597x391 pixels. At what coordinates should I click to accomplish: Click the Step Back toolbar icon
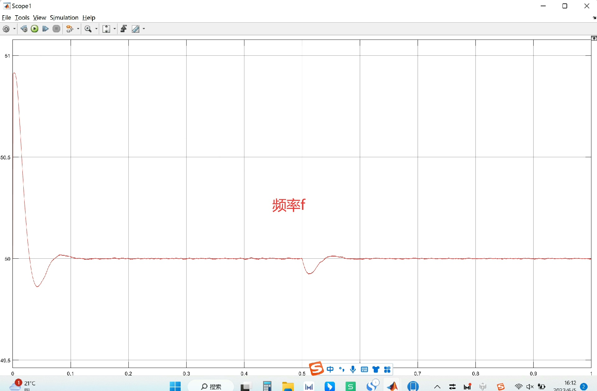coord(24,29)
